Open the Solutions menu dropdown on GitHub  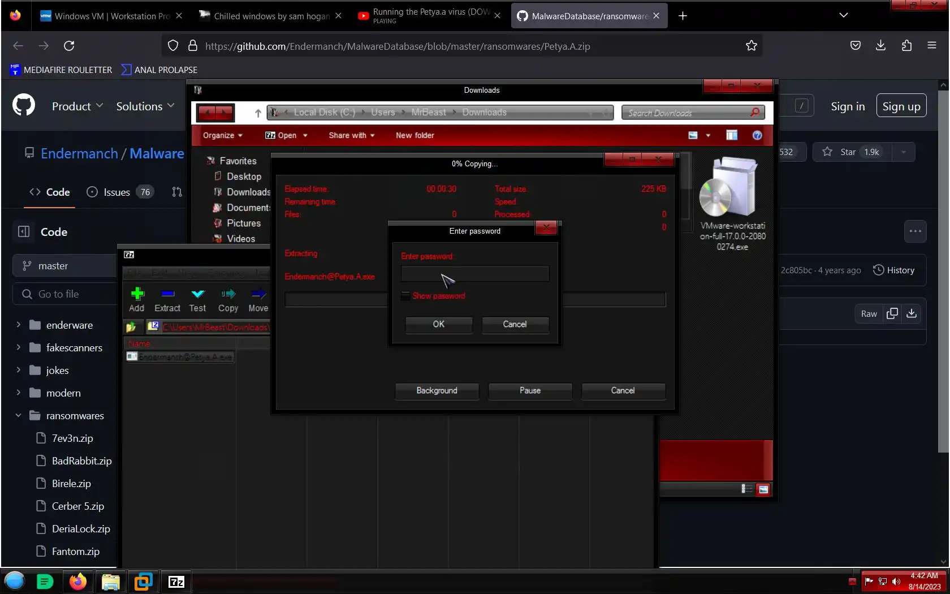[x=145, y=106]
